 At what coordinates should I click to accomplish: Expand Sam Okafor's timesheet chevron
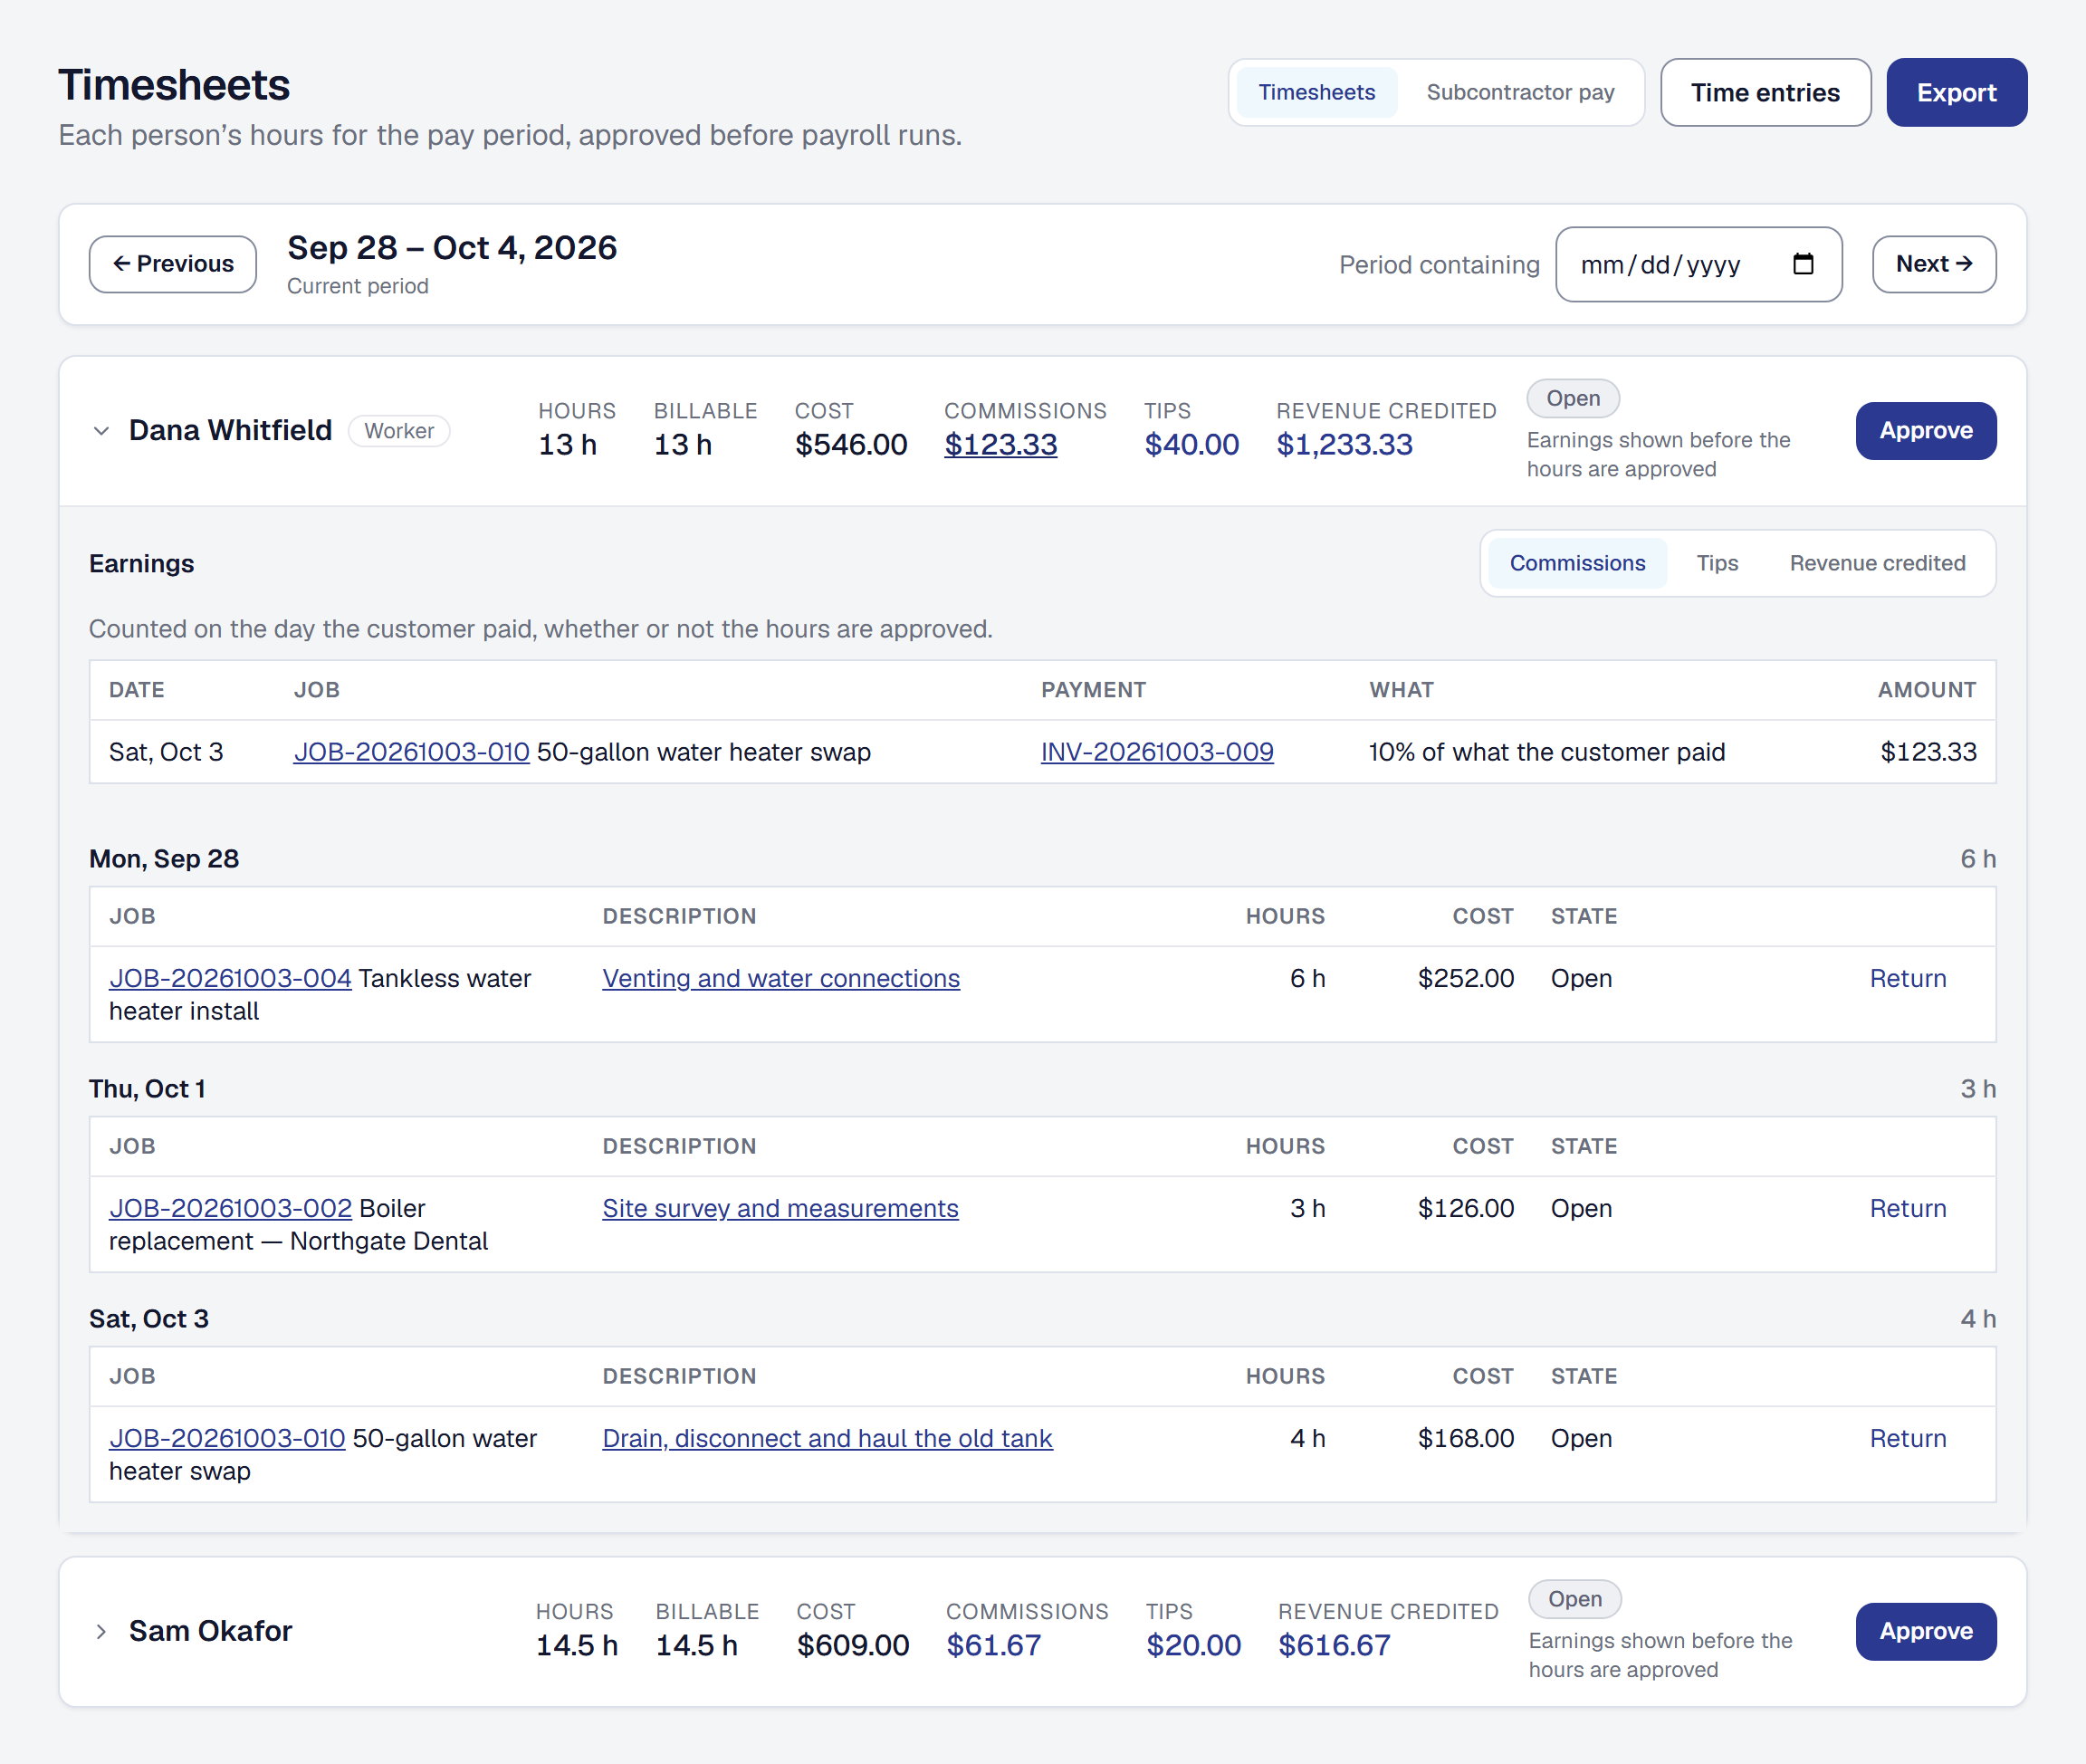[x=101, y=1632]
